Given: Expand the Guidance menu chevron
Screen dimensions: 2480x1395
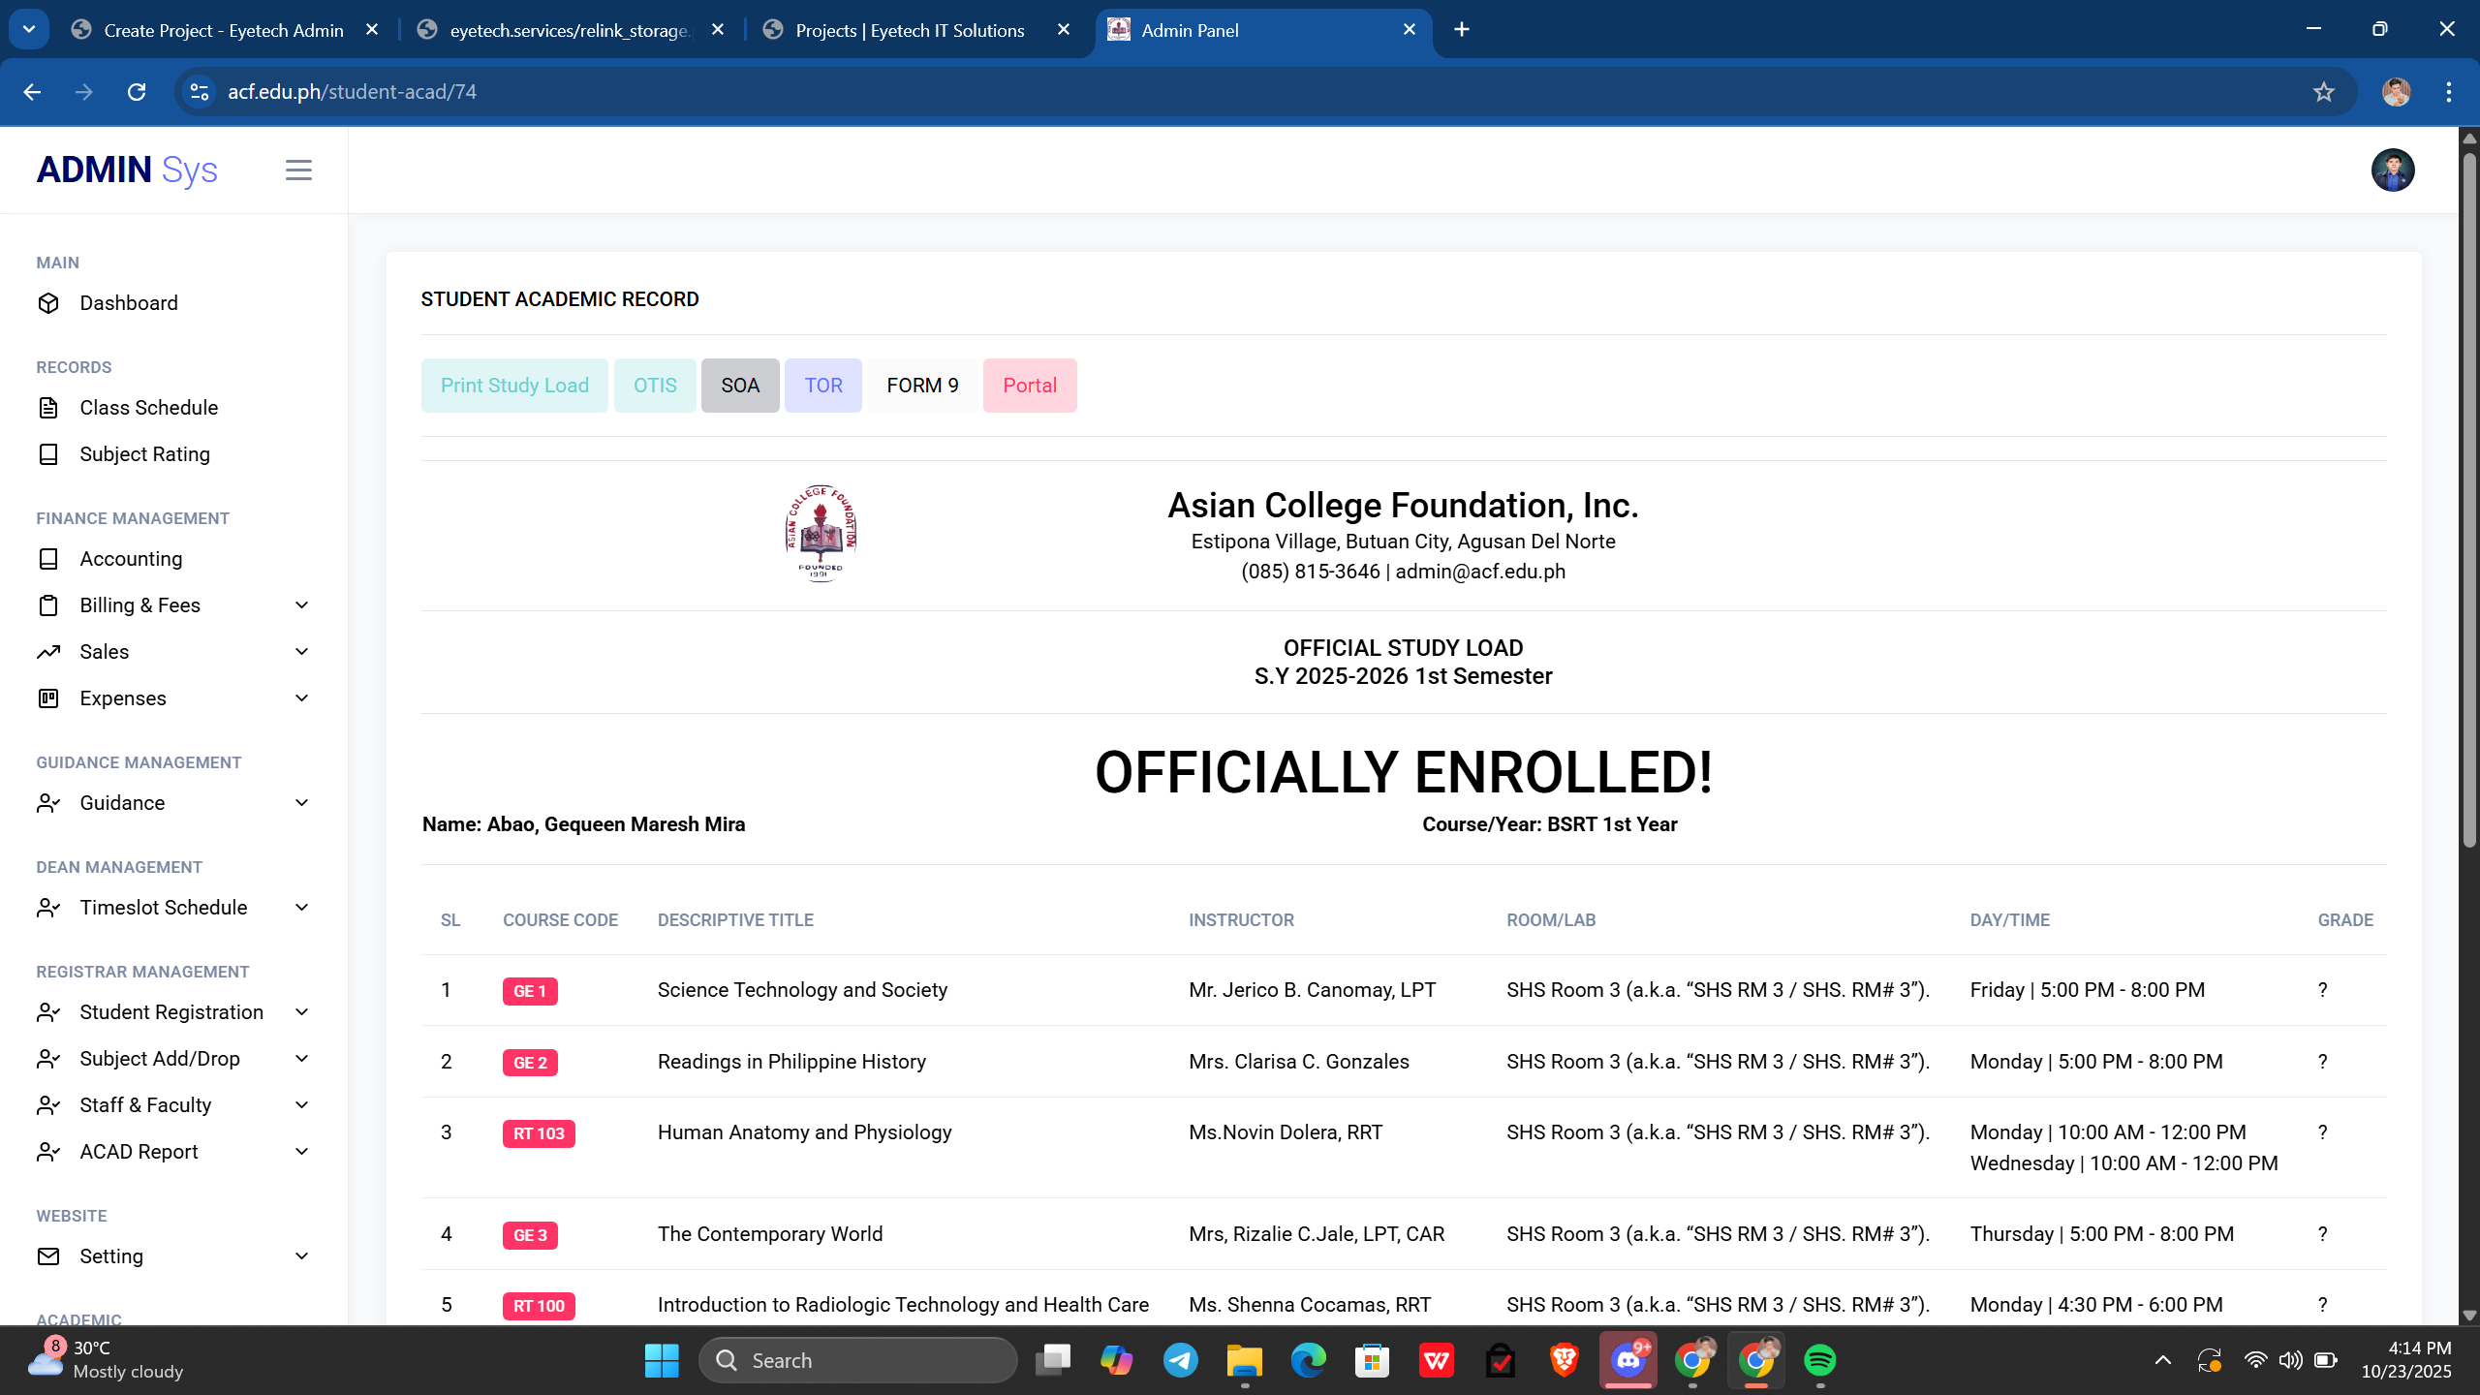Looking at the screenshot, I should (x=301, y=803).
